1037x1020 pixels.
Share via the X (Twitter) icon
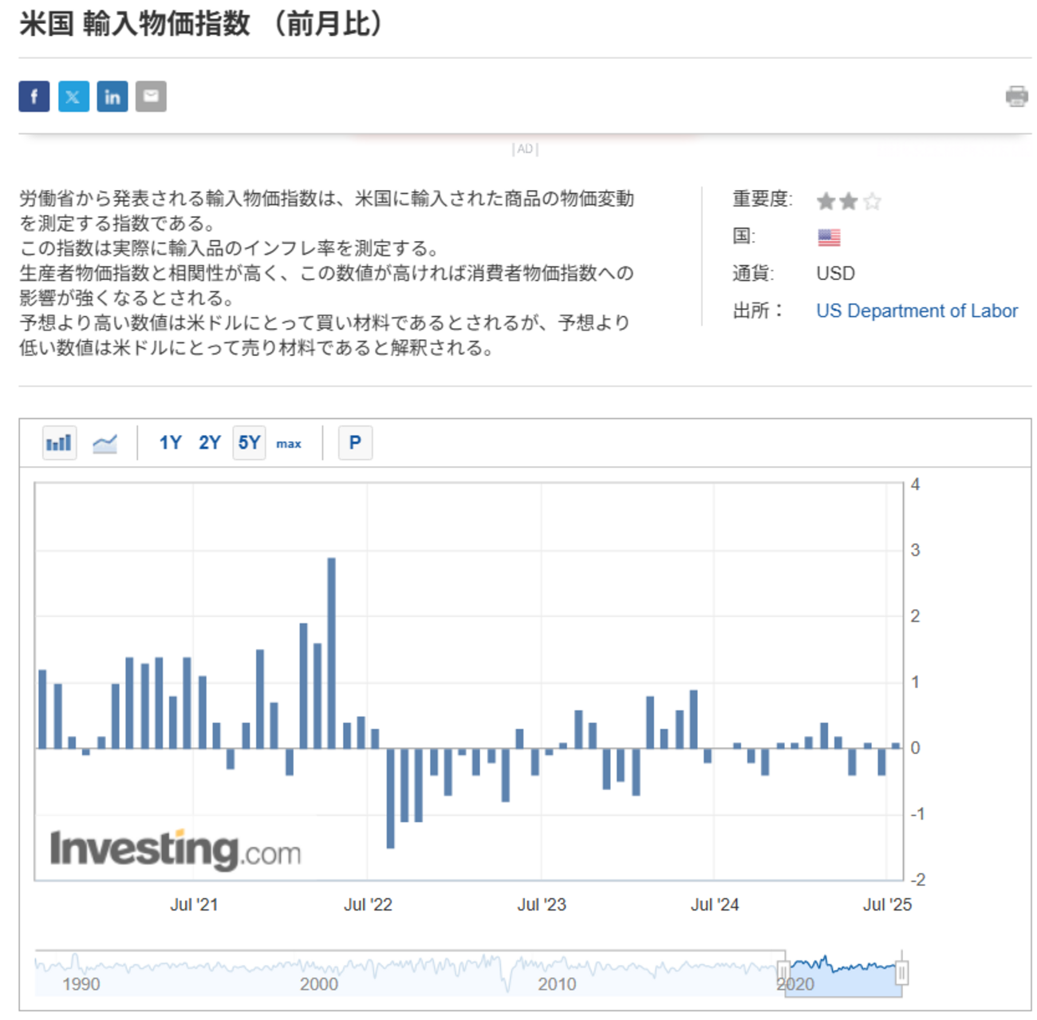(x=73, y=97)
